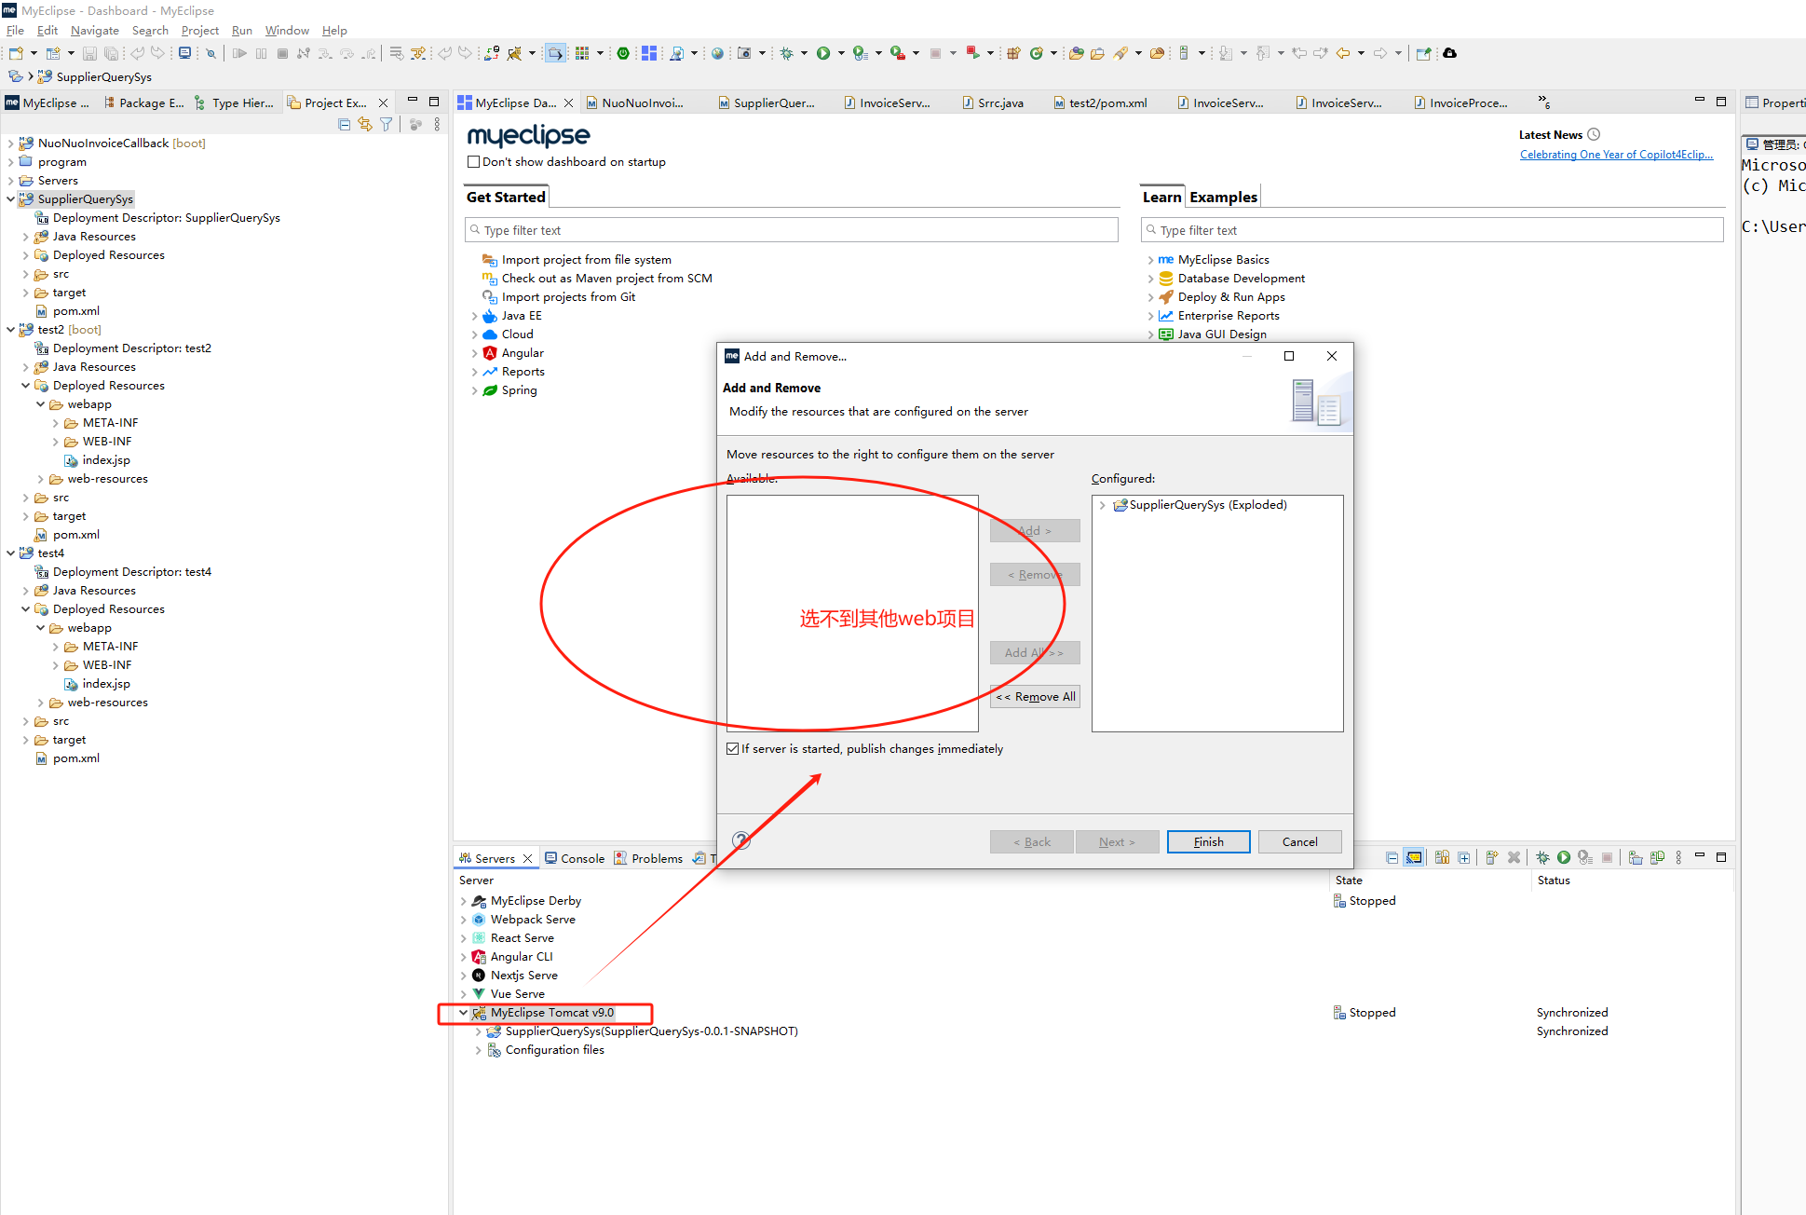This screenshot has height=1215, width=1806.
Task: Expand SupplierQuerySys (Exploded) in Configured list
Action: [1103, 505]
